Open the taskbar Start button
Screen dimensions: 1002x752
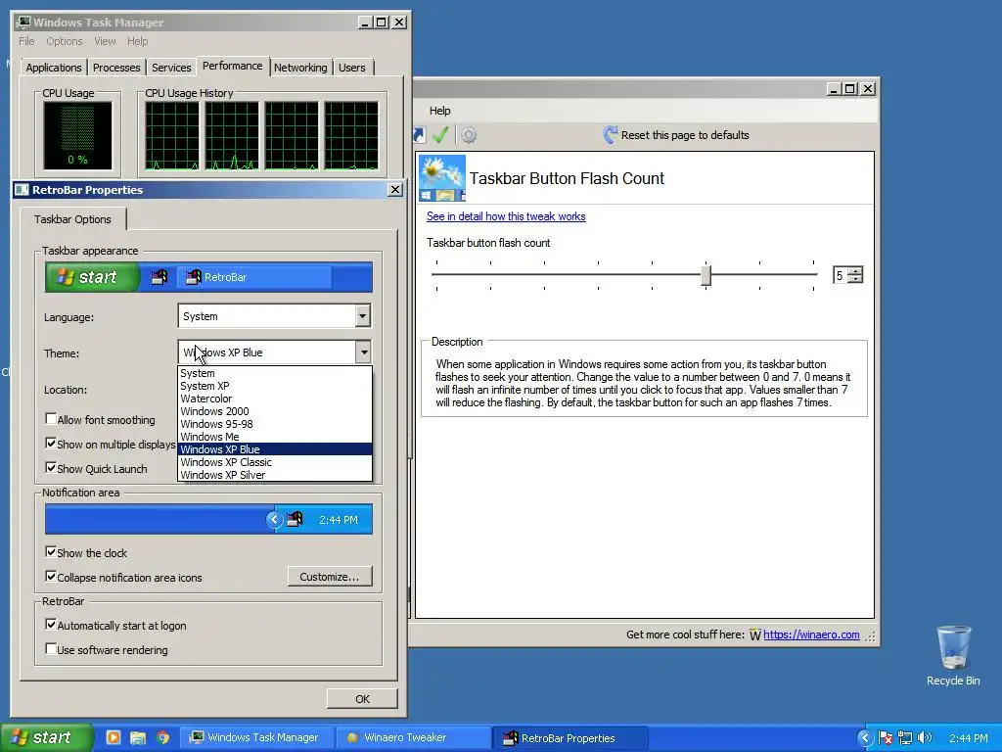[46, 737]
